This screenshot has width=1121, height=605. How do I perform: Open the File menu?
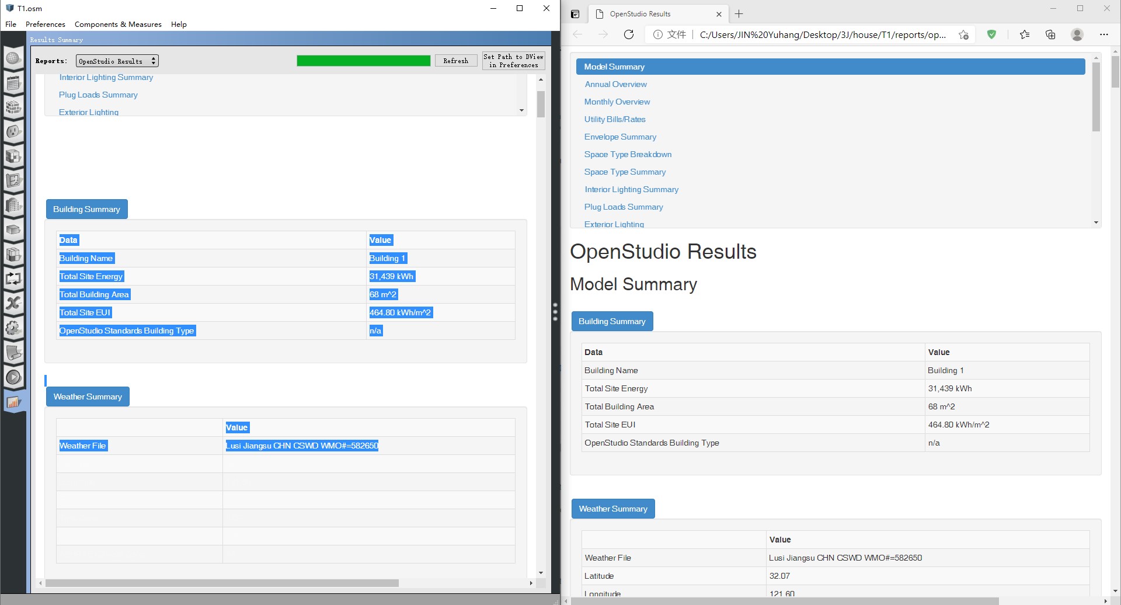pyautogui.click(x=11, y=24)
